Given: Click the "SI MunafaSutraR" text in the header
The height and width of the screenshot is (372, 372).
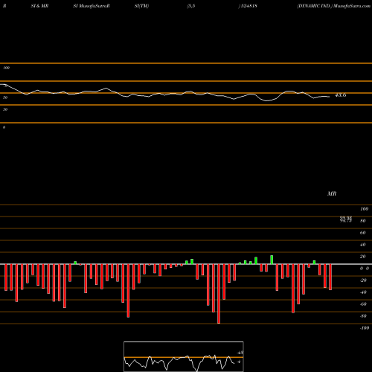Looking at the screenshot, I should point(92,6).
